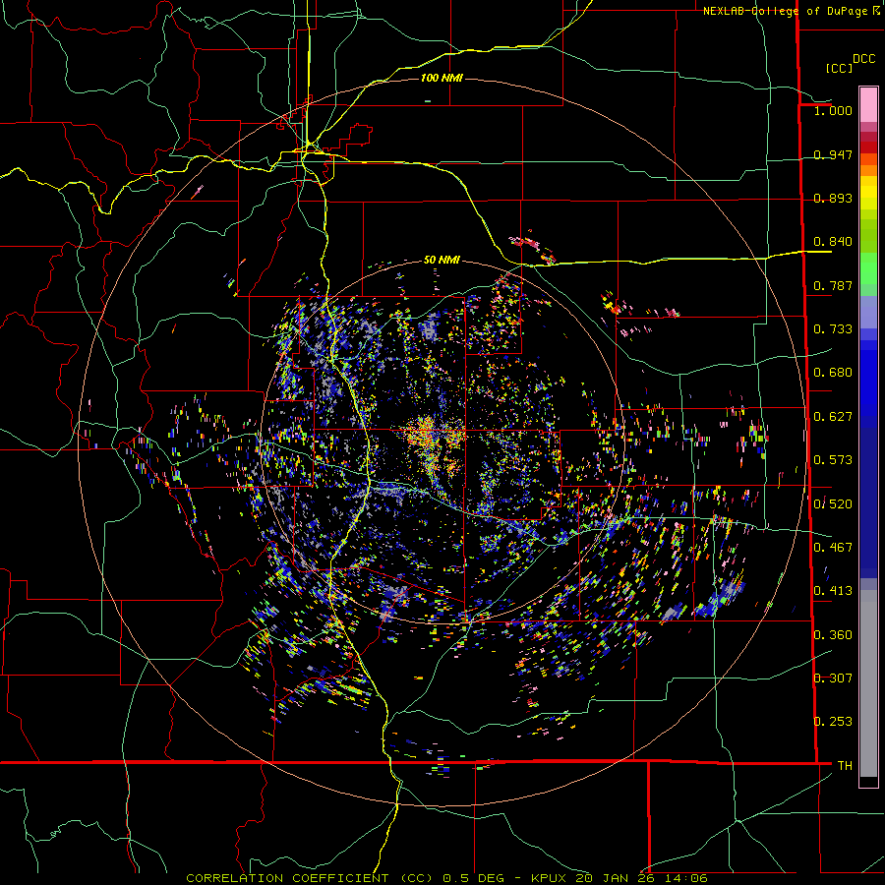Select the 0.307 scale value

pos(833,678)
